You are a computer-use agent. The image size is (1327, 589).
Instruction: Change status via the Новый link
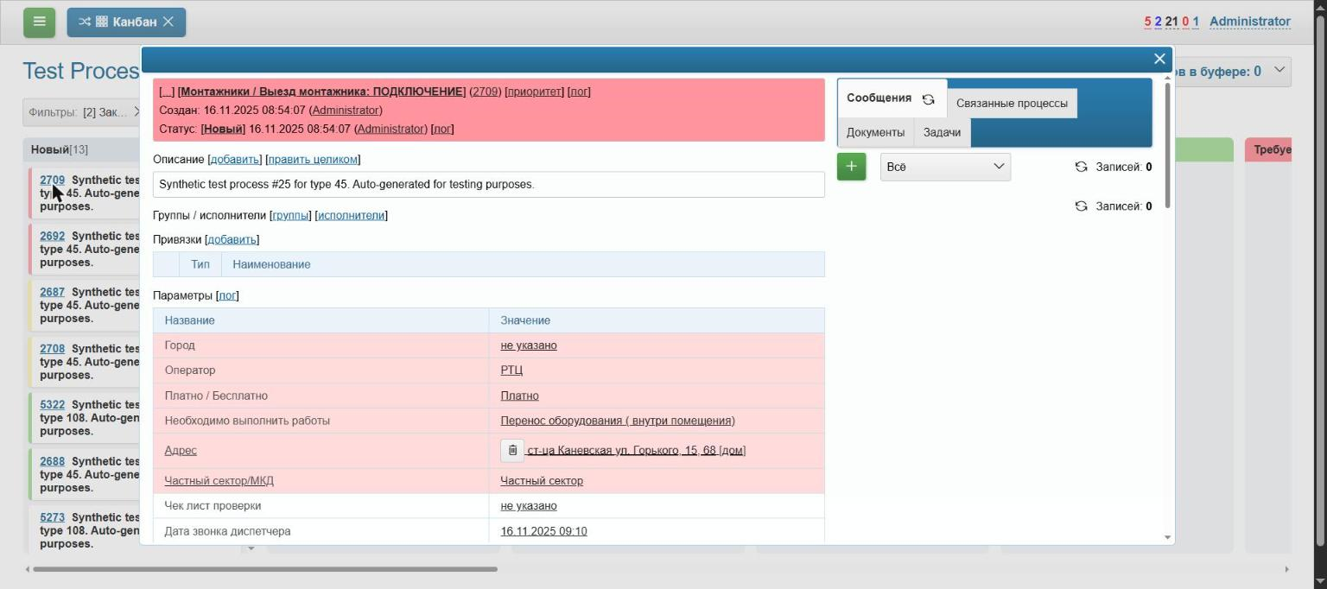[222, 129]
